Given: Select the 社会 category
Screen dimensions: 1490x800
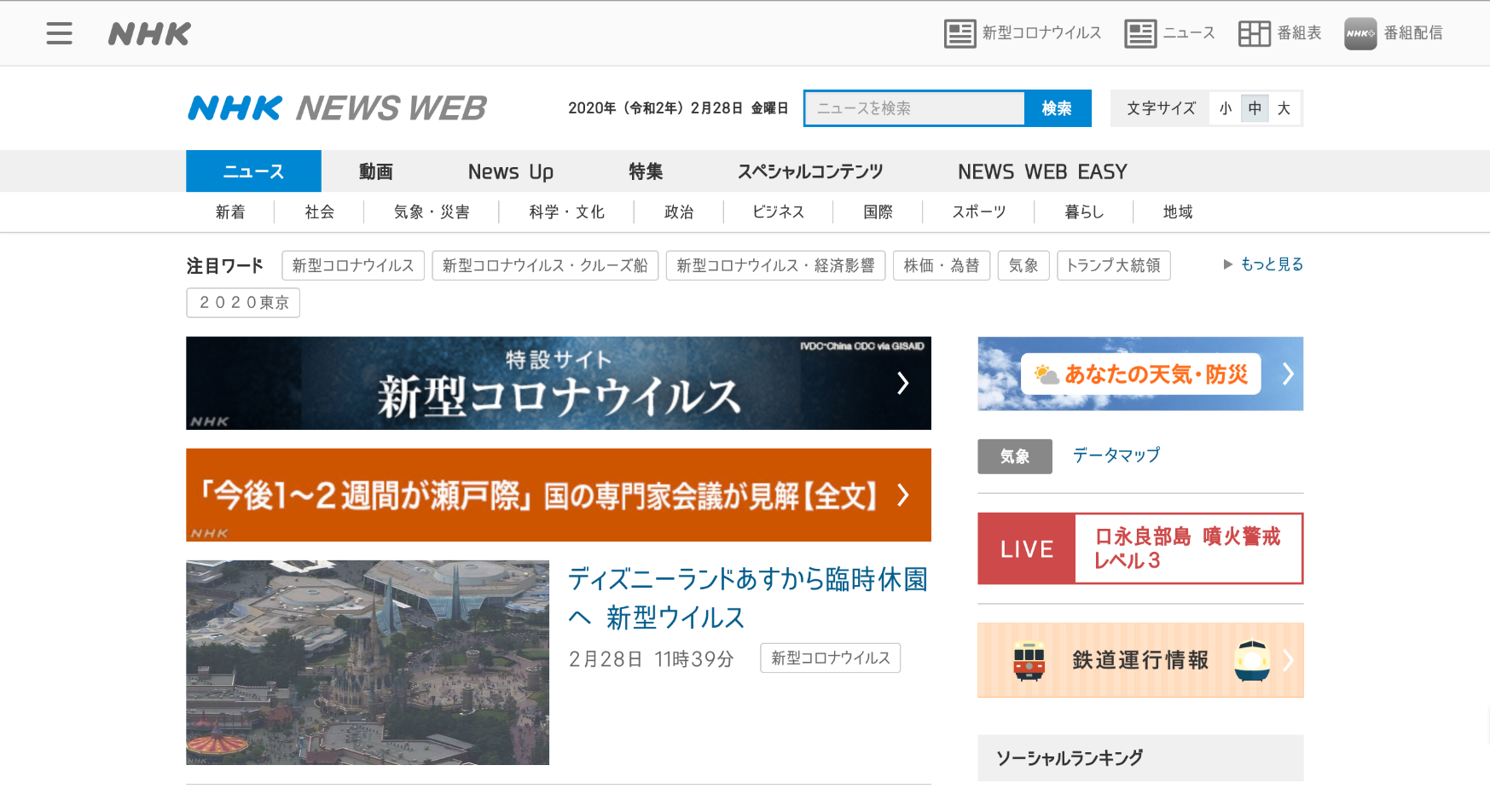Looking at the screenshot, I should coord(319,212).
